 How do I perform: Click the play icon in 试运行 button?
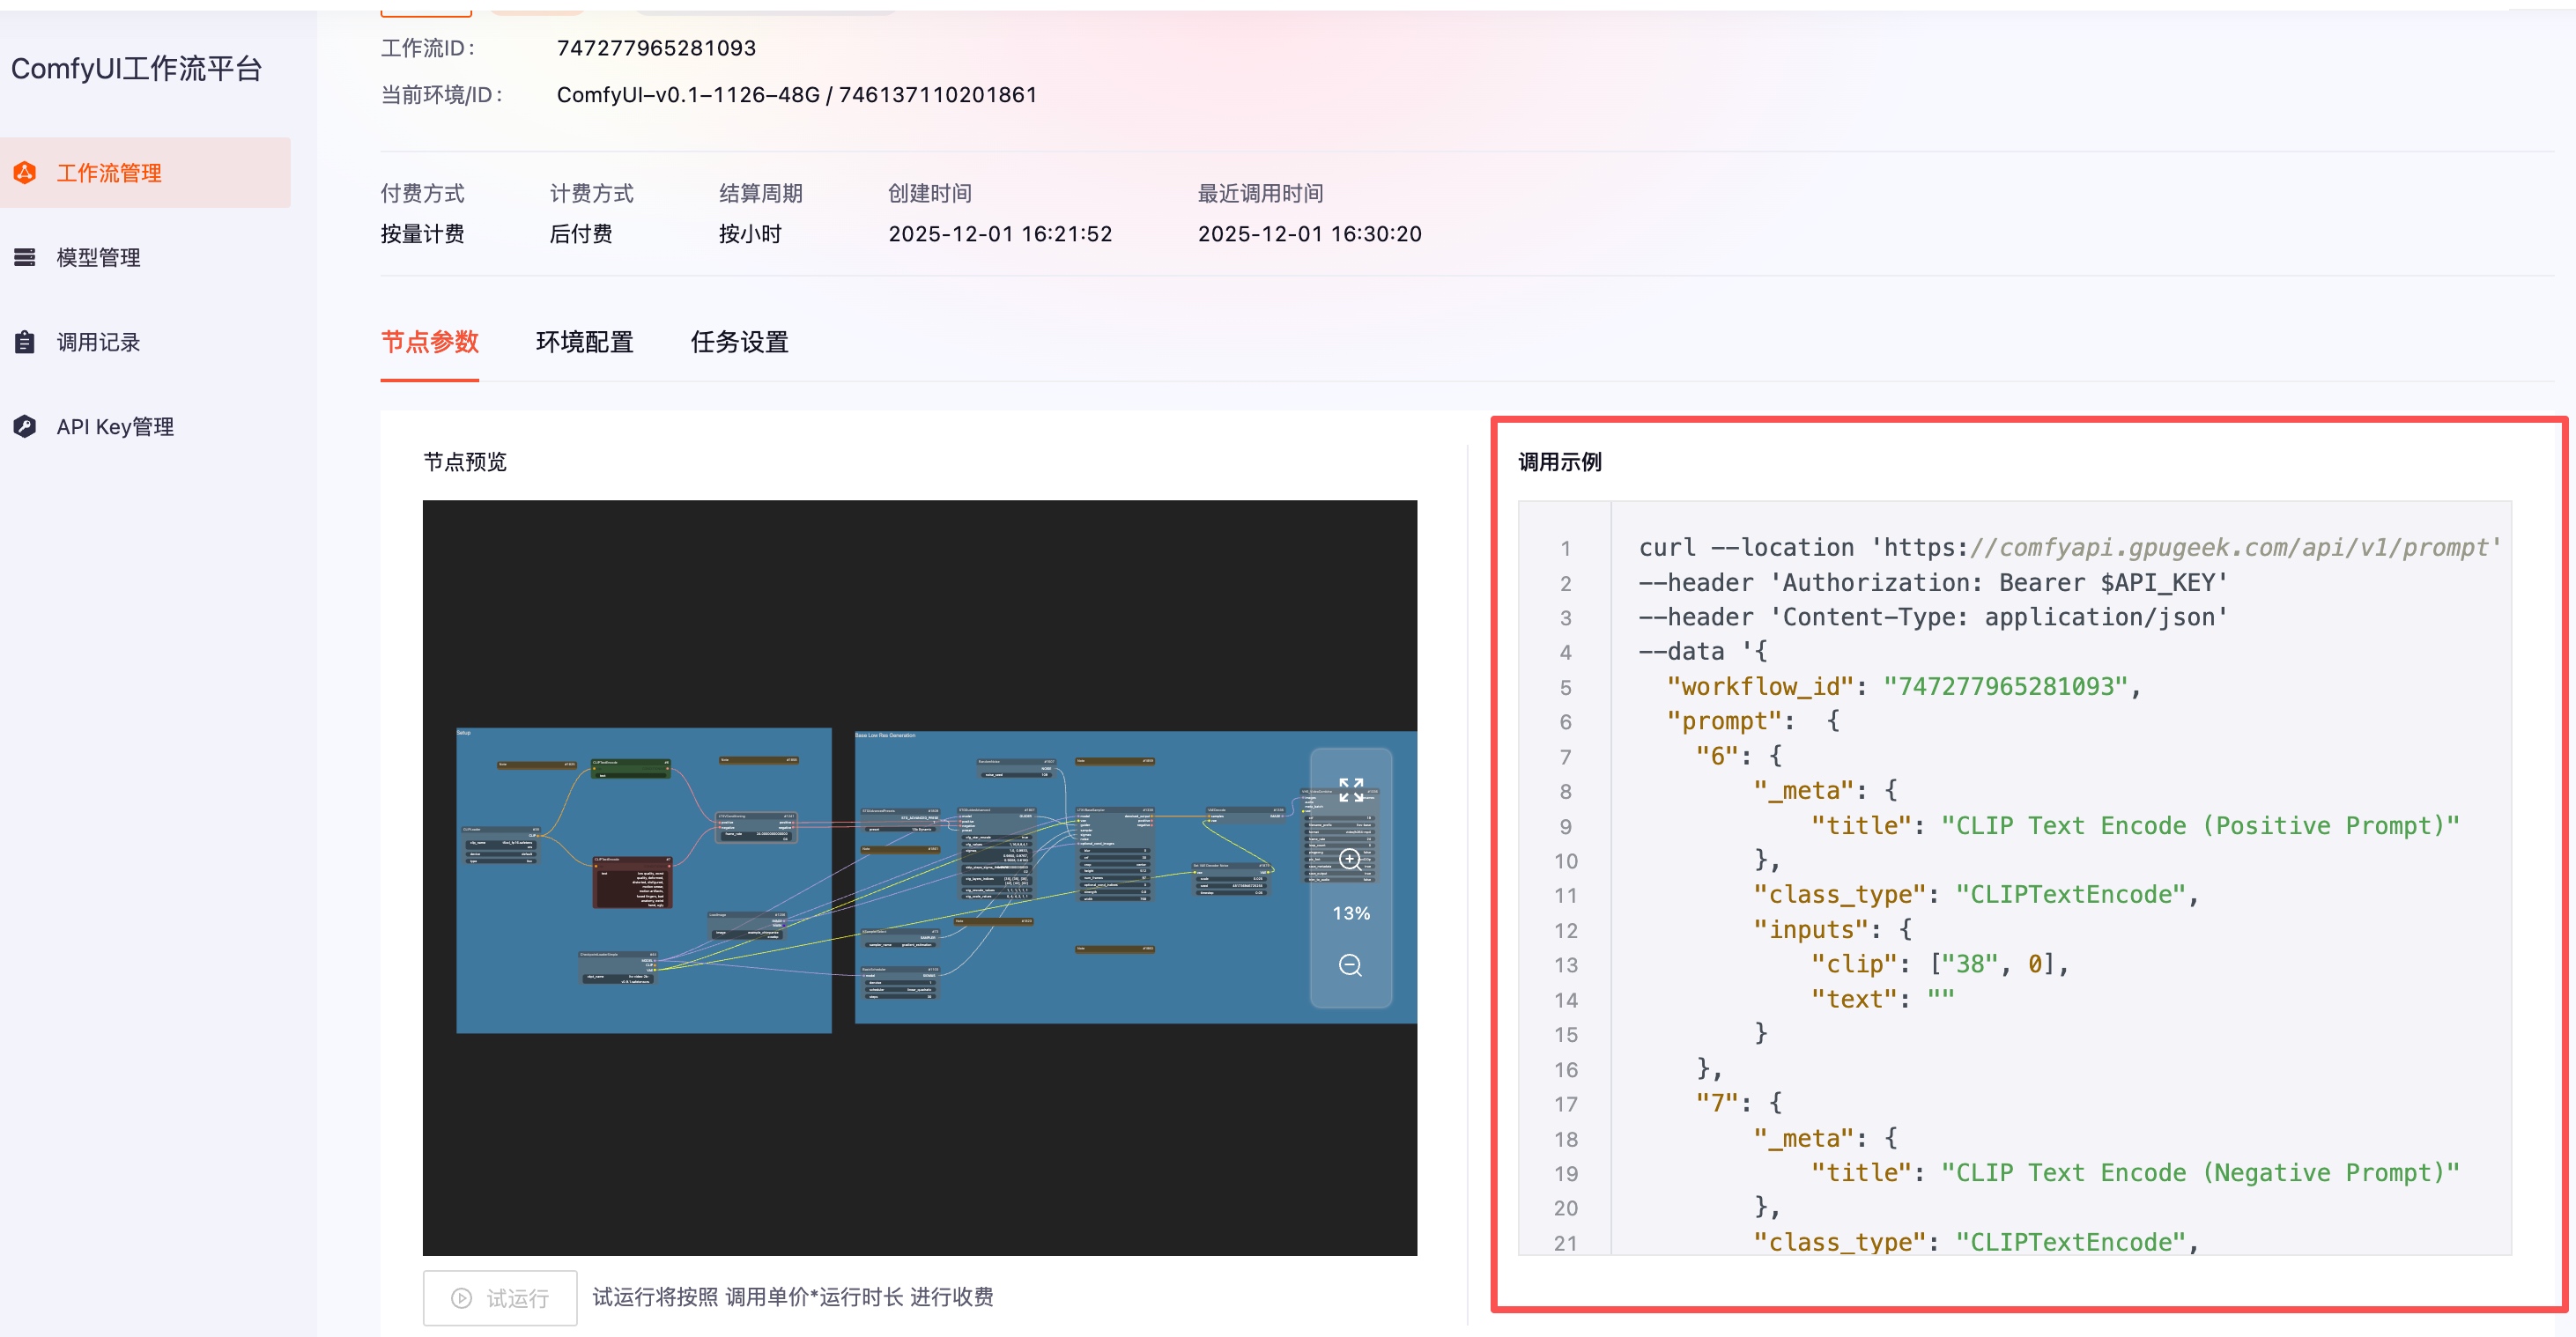[x=461, y=1298]
